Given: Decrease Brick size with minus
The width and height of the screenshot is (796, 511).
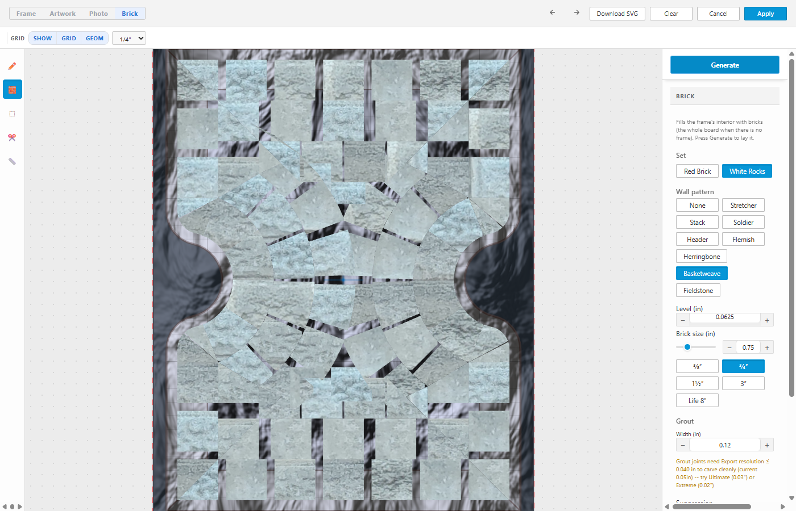Looking at the screenshot, I should coord(729,347).
